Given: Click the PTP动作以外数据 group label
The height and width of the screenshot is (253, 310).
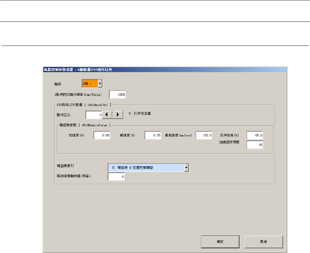Looking at the screenshot, I should [83, 104].
